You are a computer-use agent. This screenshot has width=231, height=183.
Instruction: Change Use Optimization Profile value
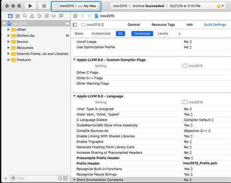[x=188, y=47]
